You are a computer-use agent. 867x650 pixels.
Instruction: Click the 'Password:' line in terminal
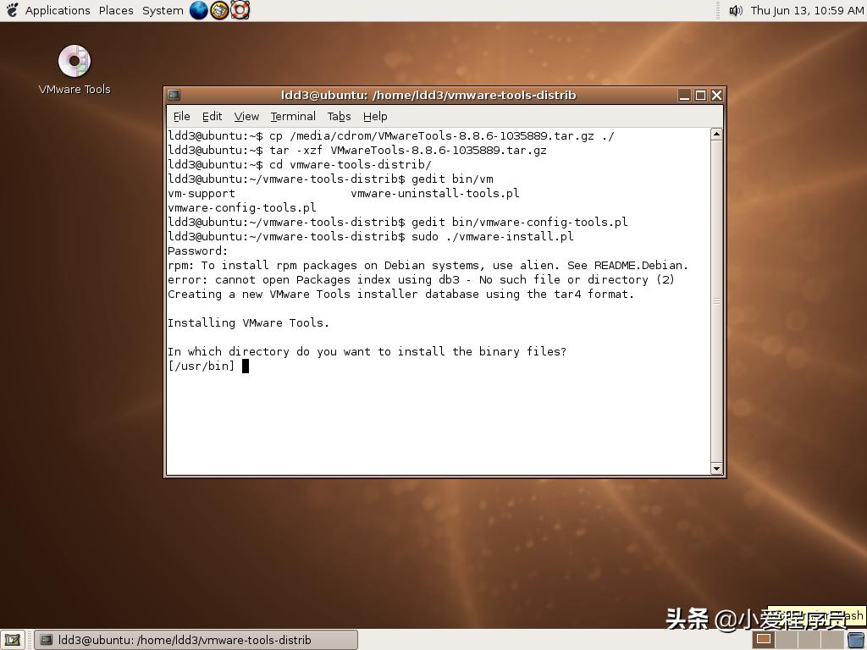pos(197,251)
